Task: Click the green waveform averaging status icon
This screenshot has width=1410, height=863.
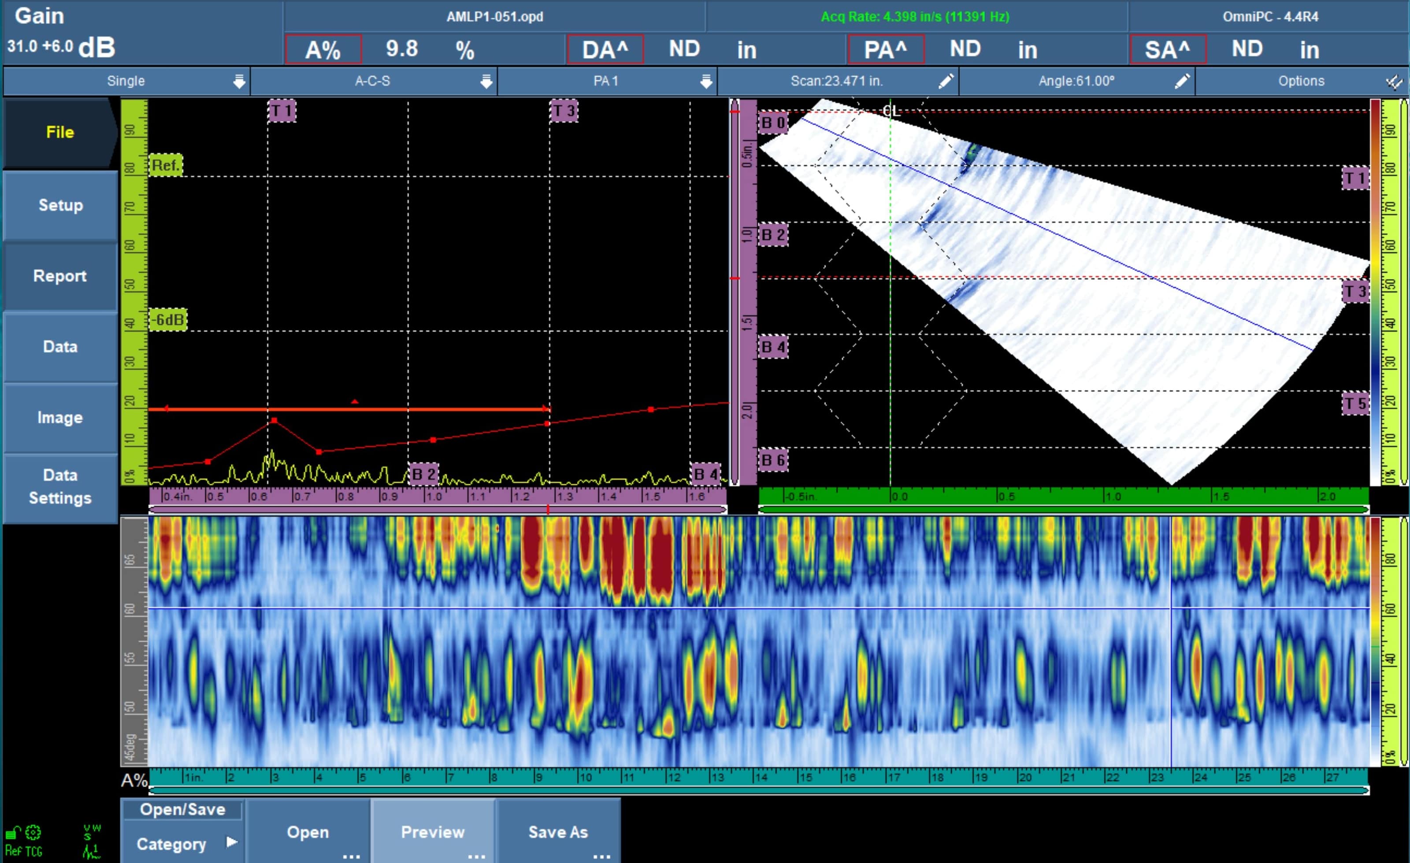Action: [x=91, y=851]
